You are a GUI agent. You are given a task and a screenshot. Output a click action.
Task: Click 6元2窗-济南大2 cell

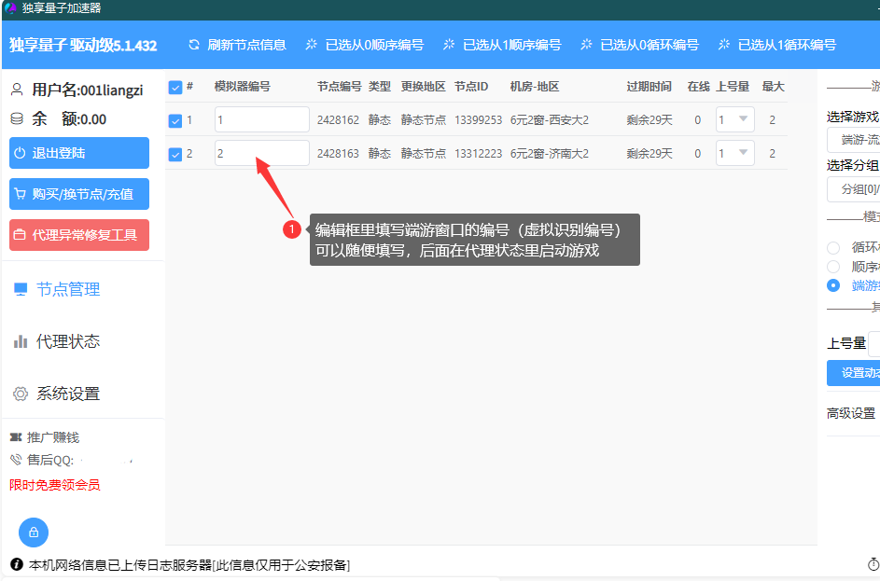click(550, 154)
